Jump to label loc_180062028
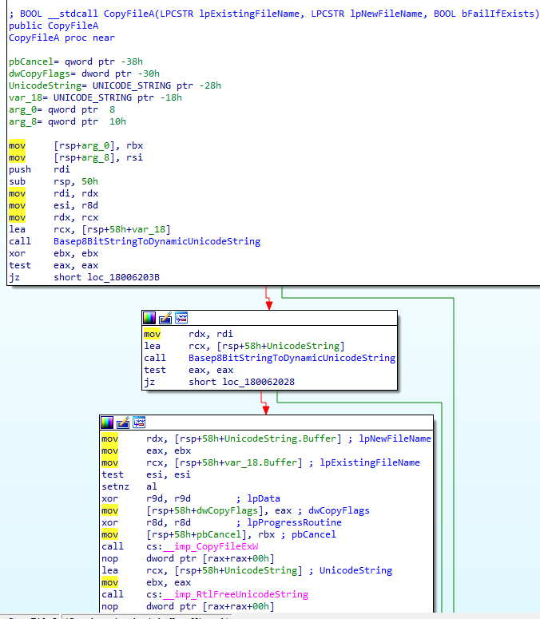The height and width of the screenshot is (619, 540). [258, 382]
